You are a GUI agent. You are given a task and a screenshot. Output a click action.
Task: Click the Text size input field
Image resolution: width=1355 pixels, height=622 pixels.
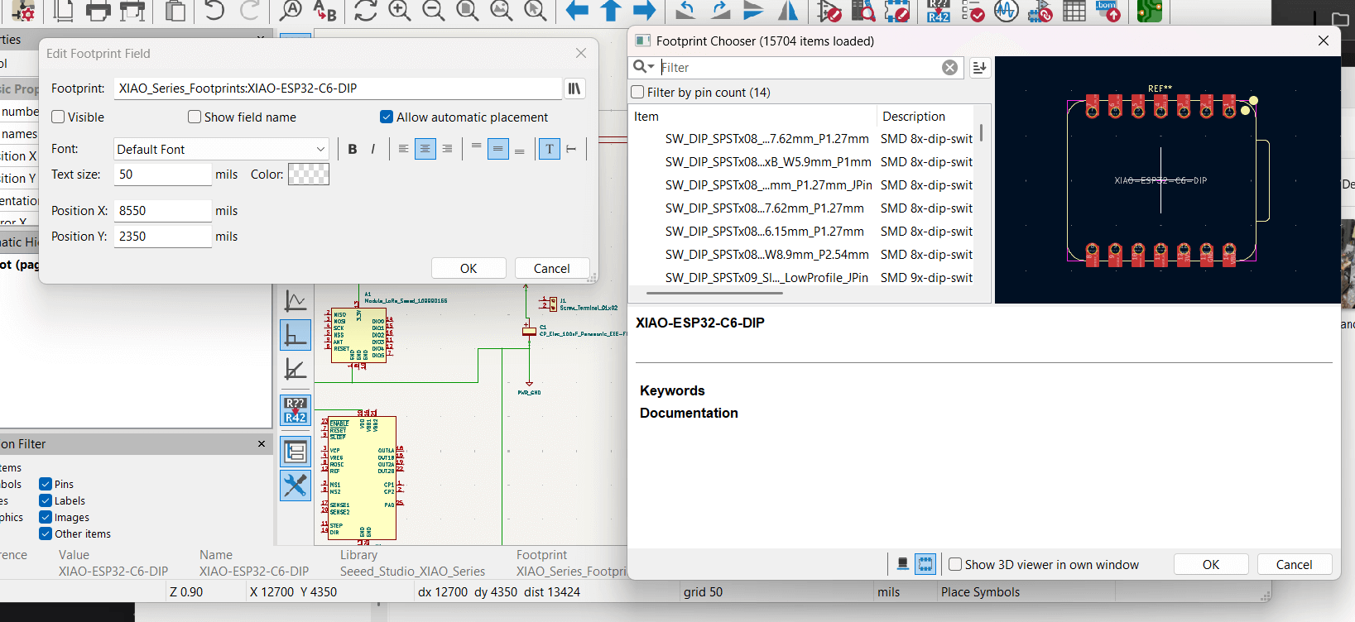(x=162, y=175)
